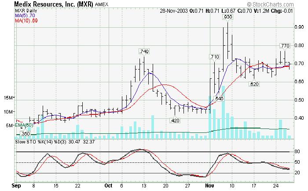Click the Oct month axis label
The image size is (308, 191).
point(108,186)
